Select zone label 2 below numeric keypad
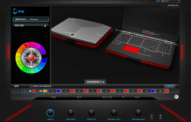Image resolution: width=191 pixels, height=122 pixels. point(162,56)
